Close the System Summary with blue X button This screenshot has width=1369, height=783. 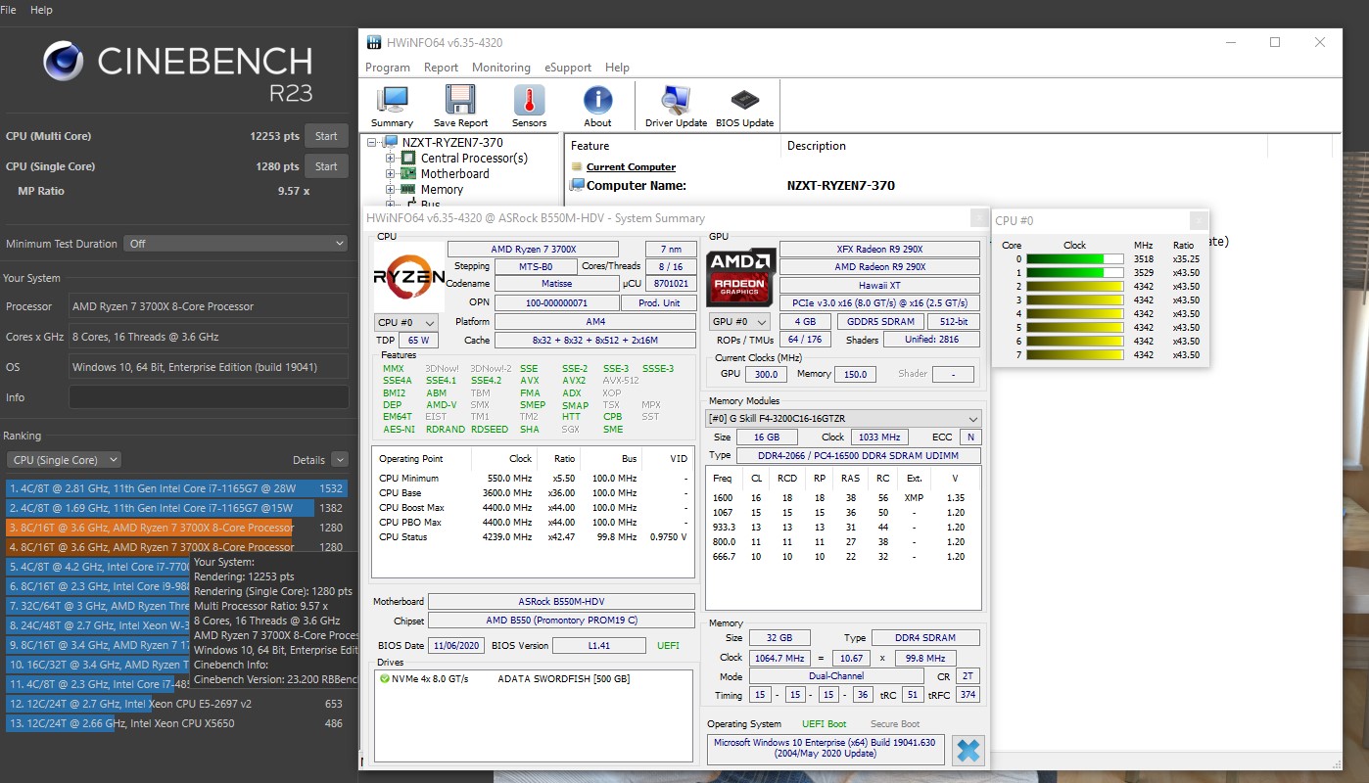(968, 751)
